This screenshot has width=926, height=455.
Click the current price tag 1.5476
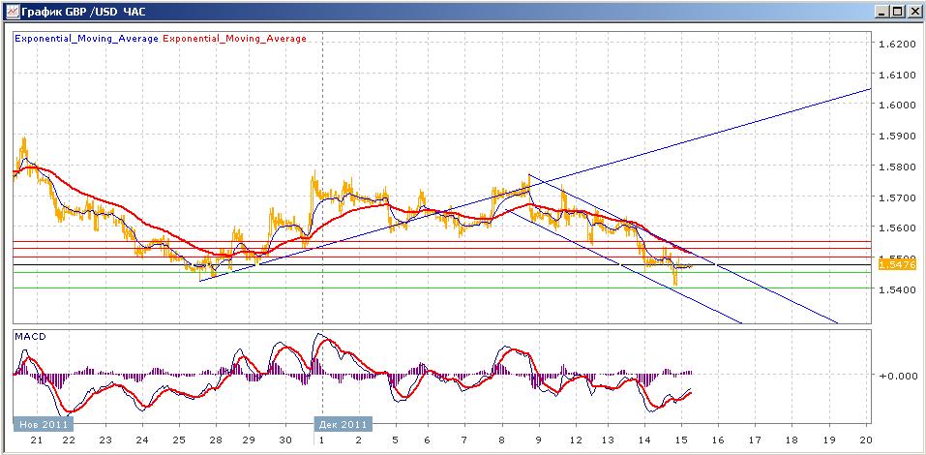pyautogui.click(x=897, y=264)
